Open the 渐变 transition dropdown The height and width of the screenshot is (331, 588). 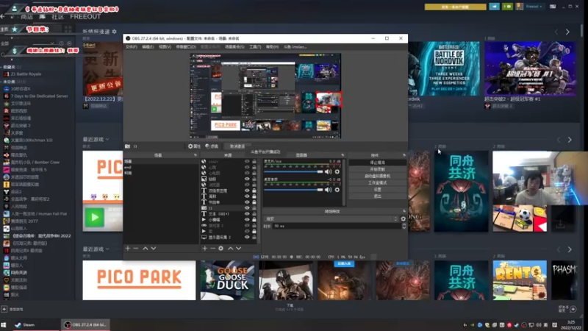pyautogui.click(x=331, y=218)
